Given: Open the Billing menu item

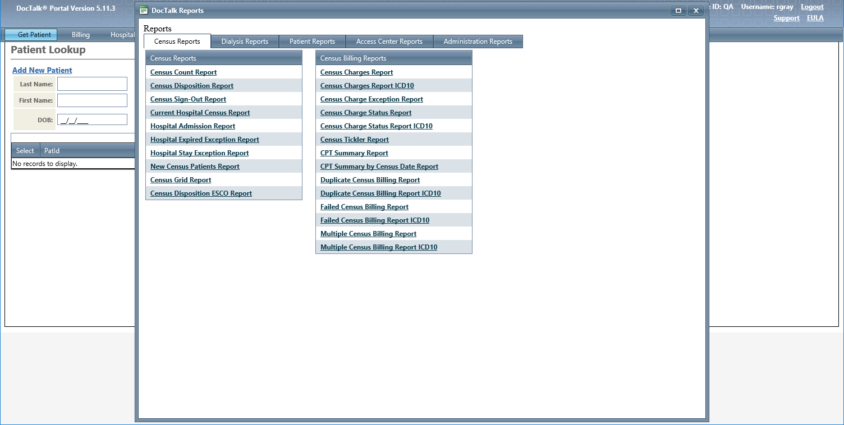Looking at the screenshot, I should 81,35.
